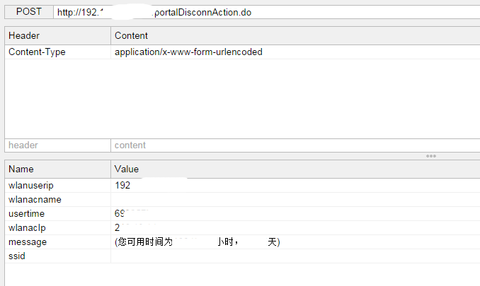Edit the portalDisconnAction.do URL field
Viewport: 480px width, 286px height.
coord(267,12)
